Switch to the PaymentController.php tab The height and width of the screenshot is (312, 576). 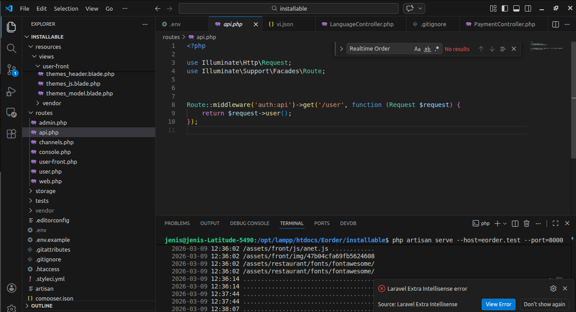504,24
